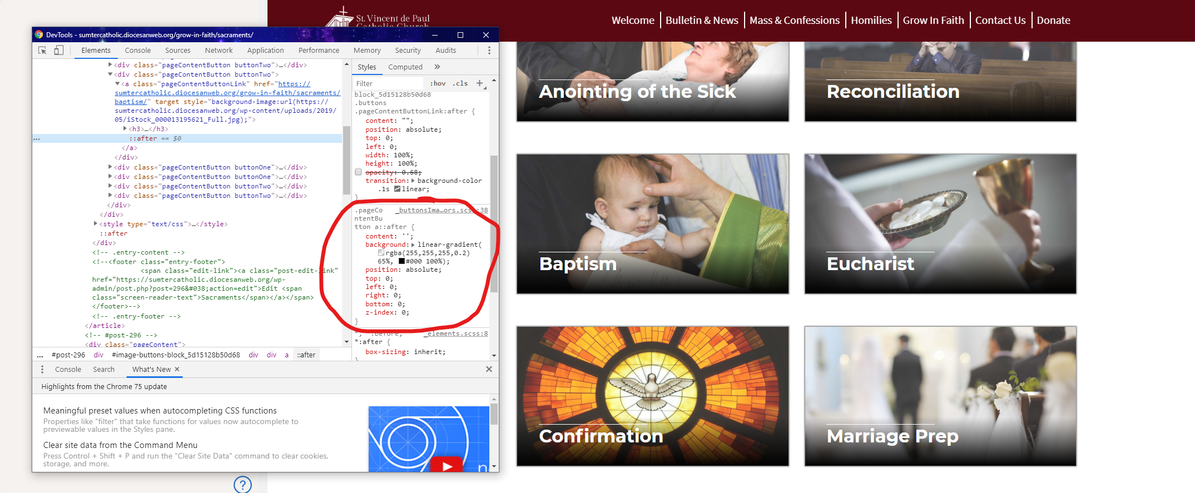1195x493 pixels.
Task: Show more Styles sidebar tabs chevron
Action: (437, 67)
